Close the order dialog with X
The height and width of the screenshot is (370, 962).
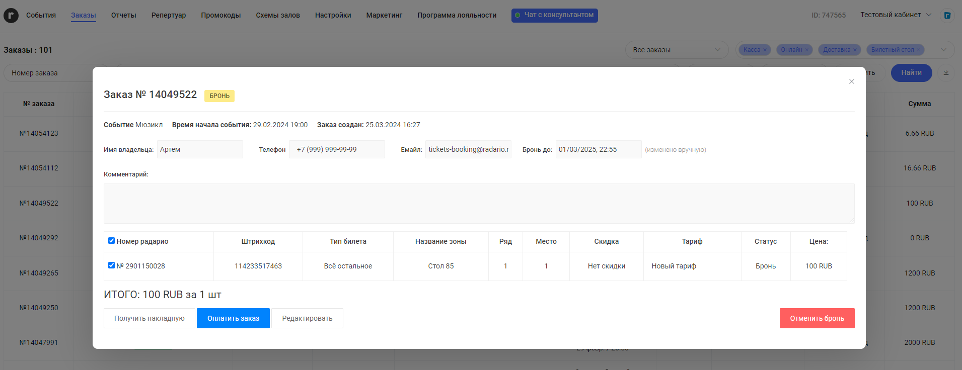[x=852, y=81]
